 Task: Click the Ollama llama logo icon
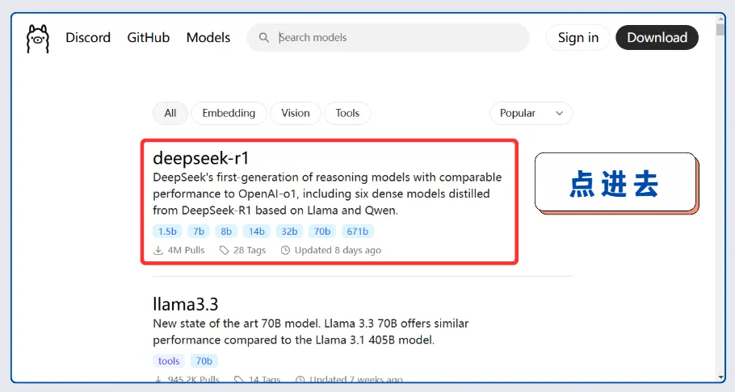(37, 38)
